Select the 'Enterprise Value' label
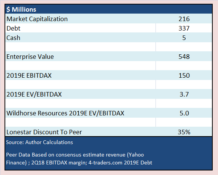The height and width of the screenshot is (175, 218). click(30, 57)
